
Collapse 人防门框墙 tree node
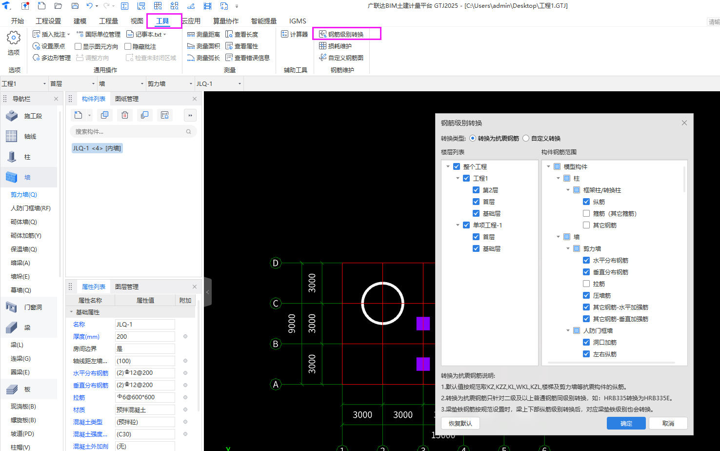[568, 330]
